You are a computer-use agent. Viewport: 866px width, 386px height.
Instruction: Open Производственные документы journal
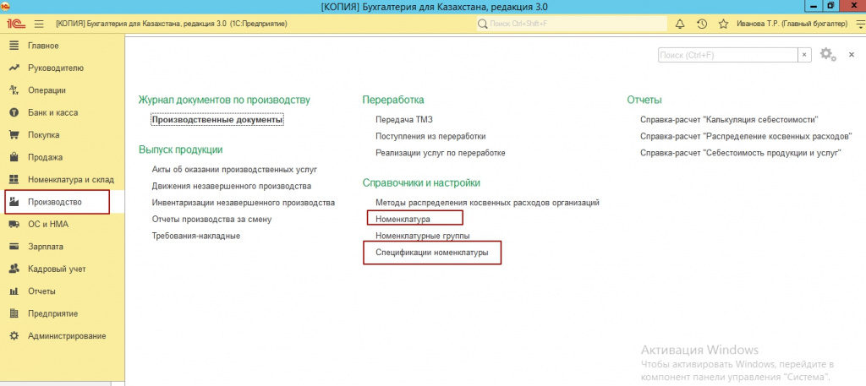(217, 120)
